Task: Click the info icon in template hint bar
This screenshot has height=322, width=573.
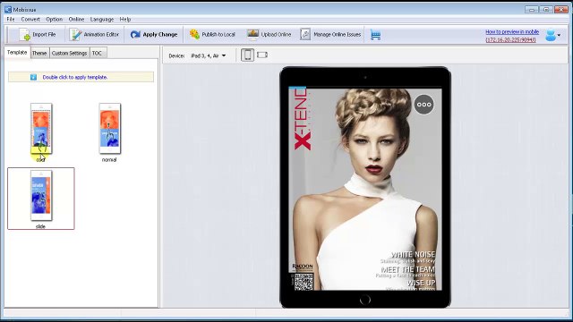Action: pyautogui.click(x=33, y=77)
